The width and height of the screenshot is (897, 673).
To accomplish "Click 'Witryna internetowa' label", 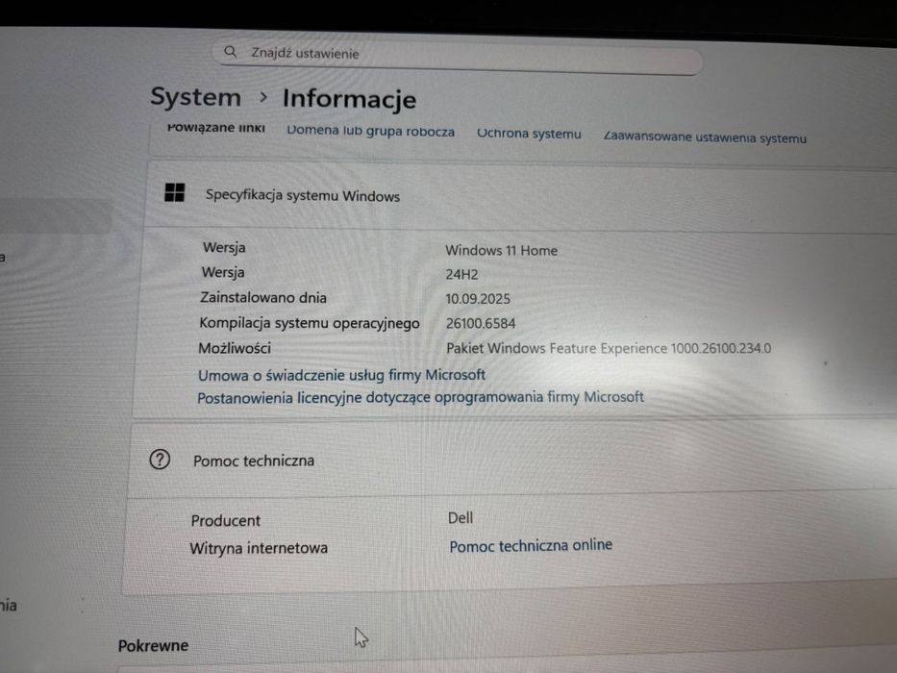I will pyautogui.click(x=259, y=548).
